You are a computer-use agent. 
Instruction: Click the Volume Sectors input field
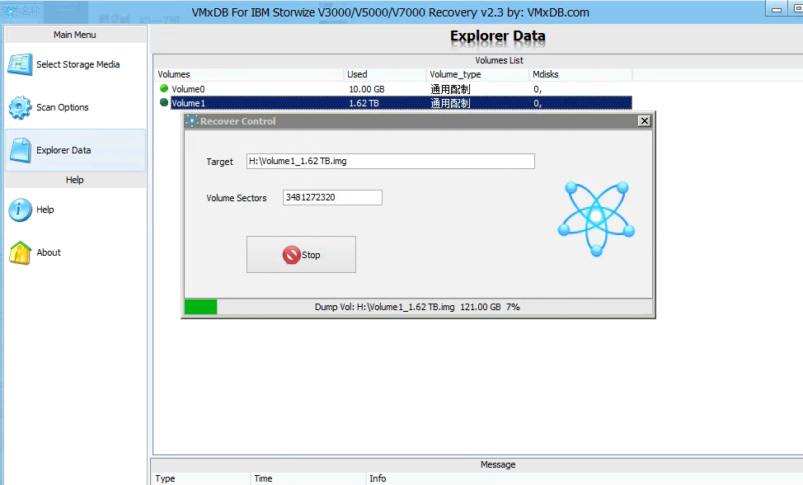[332, 197]
